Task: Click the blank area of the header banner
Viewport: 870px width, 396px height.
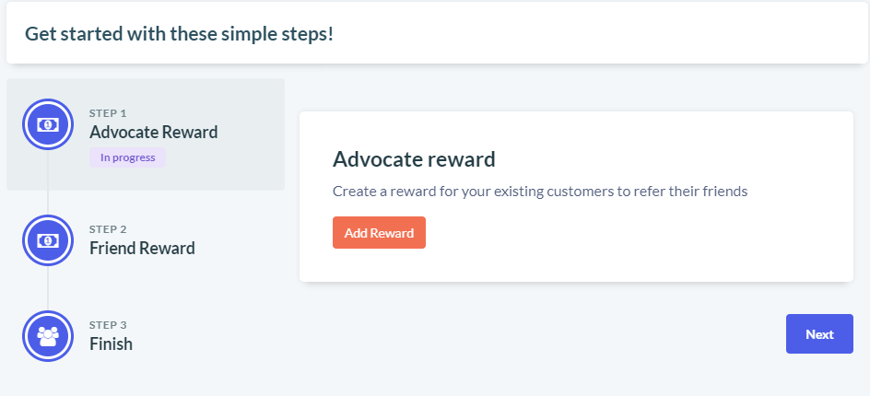Action: 610,33
